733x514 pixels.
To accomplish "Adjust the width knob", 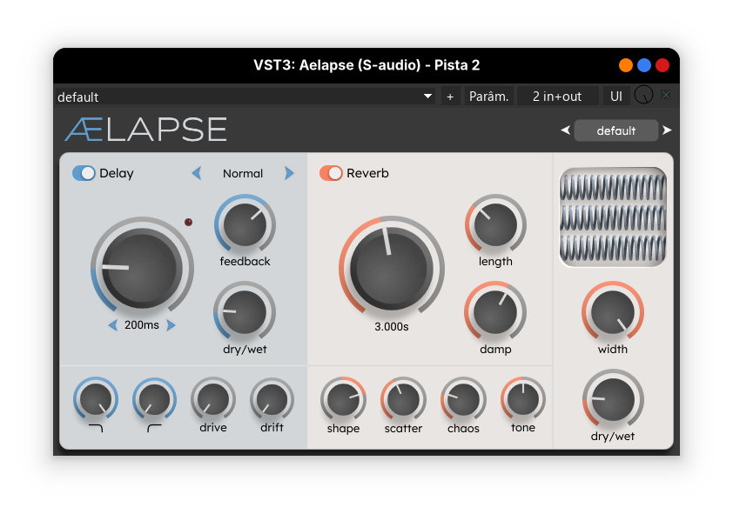I will coord(612,311).
